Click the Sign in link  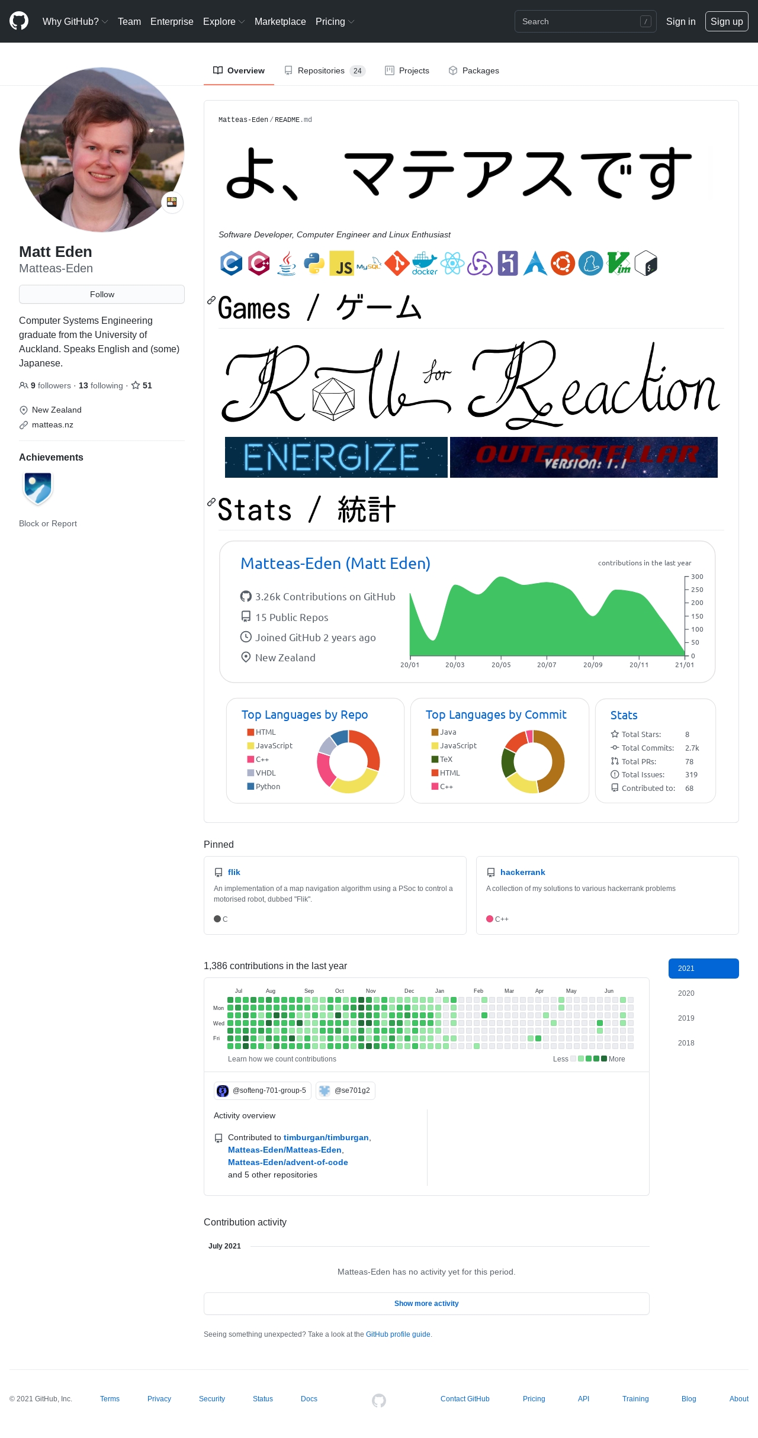tap(681, 21)
